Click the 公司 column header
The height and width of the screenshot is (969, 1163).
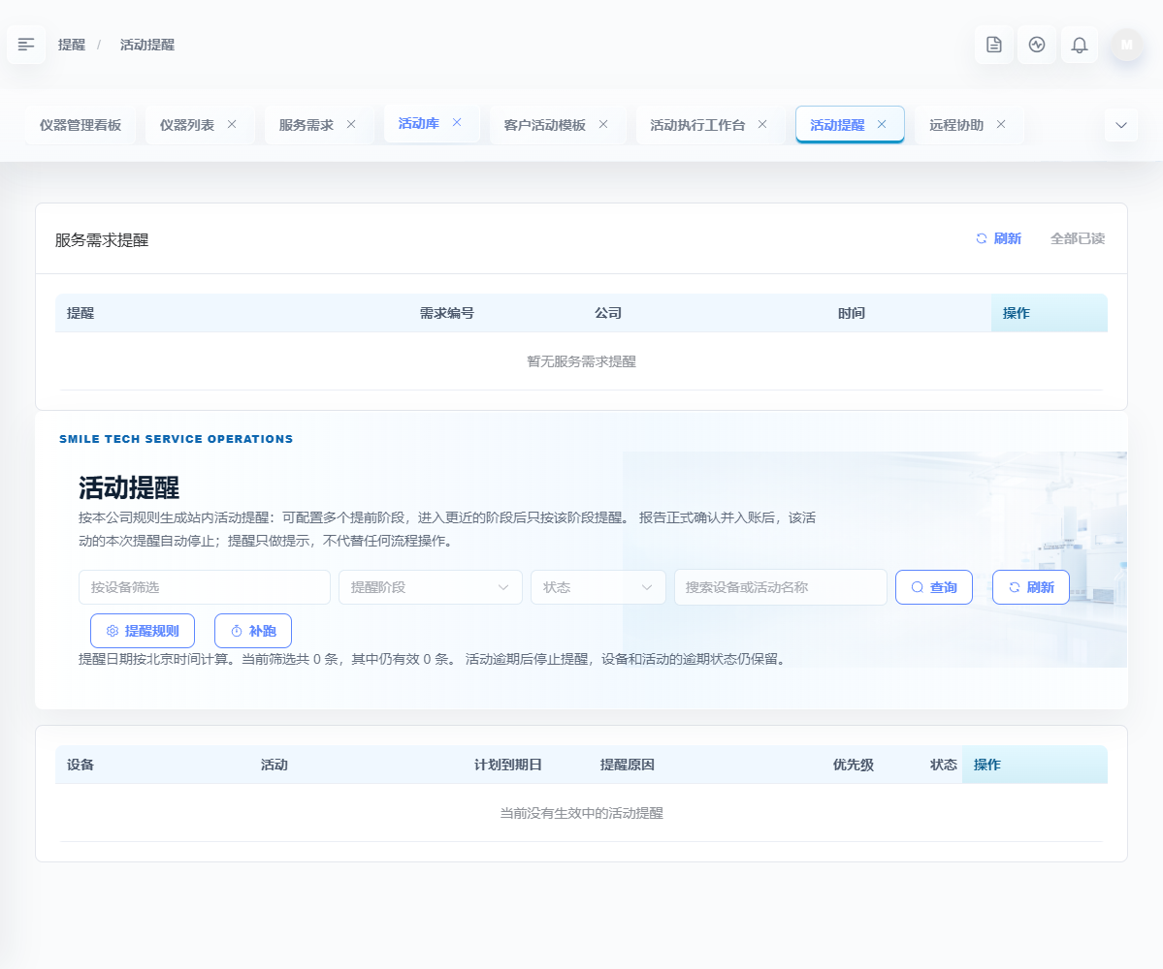[x=608, y=313]
